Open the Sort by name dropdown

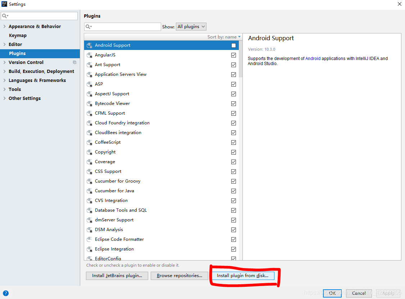(x=224, y=37)
